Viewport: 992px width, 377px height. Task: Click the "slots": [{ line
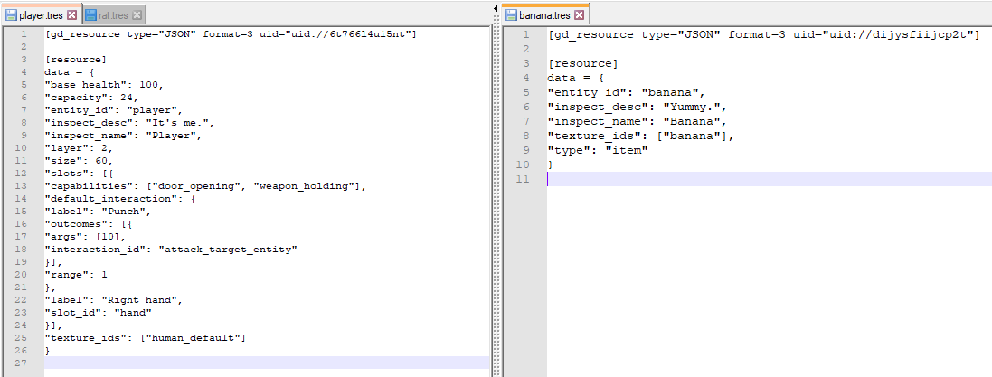pos(79,174)
